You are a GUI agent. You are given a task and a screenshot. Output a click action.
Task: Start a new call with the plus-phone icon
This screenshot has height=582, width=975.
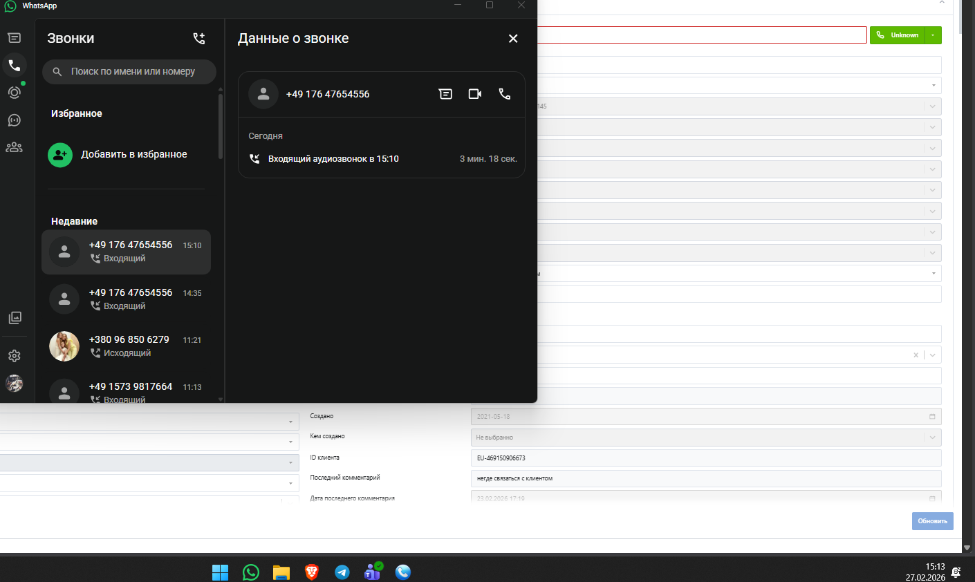199,39
